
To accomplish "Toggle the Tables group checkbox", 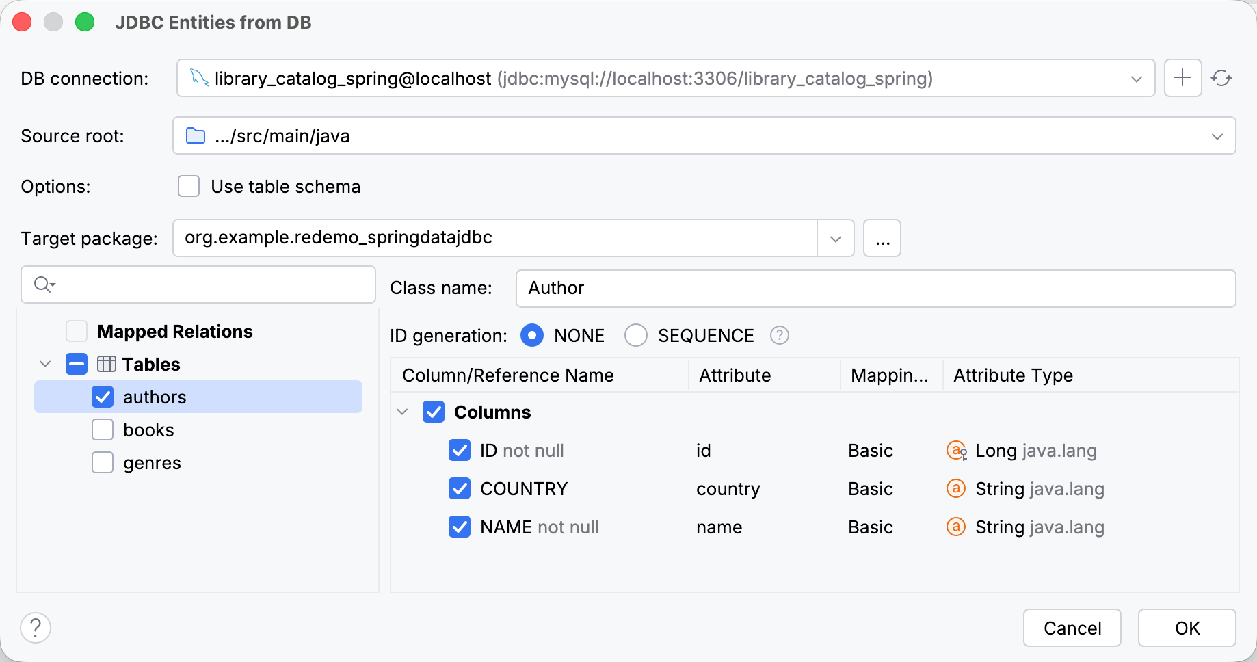I will click(x=77, y=364).
